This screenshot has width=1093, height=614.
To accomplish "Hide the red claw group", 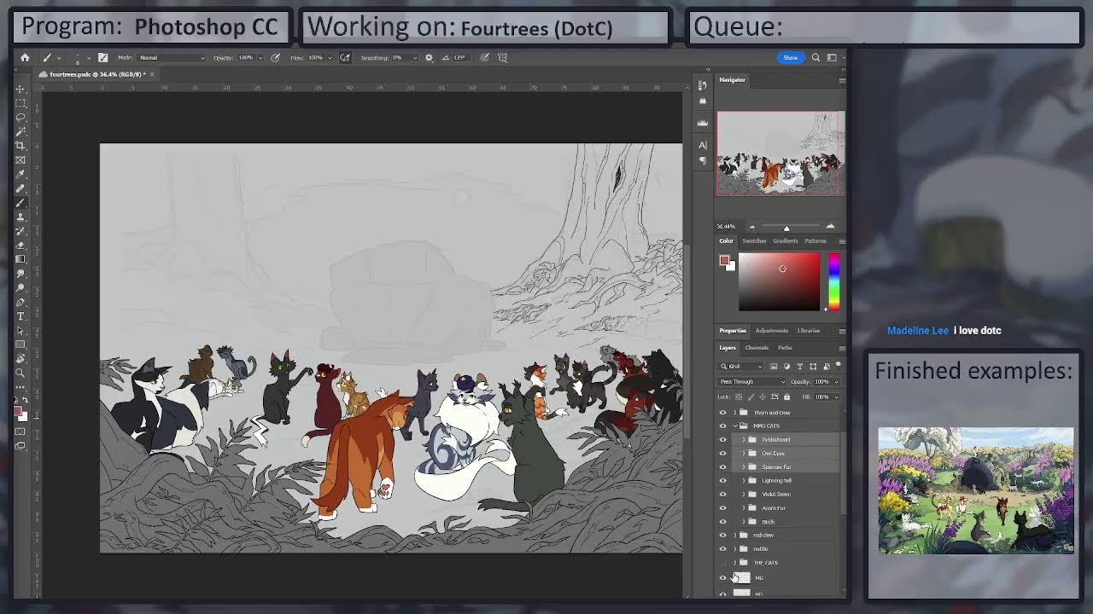I will click(723, 535).
